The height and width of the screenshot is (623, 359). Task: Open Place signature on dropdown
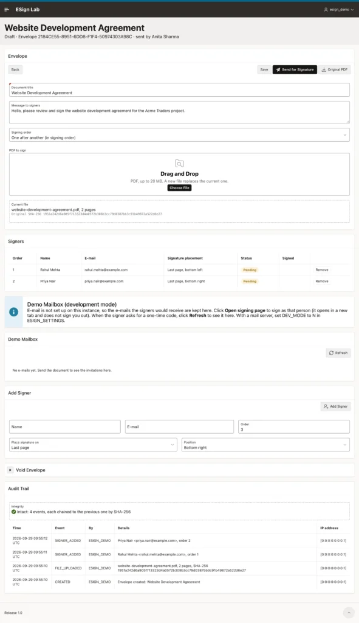tap(93, 445)
